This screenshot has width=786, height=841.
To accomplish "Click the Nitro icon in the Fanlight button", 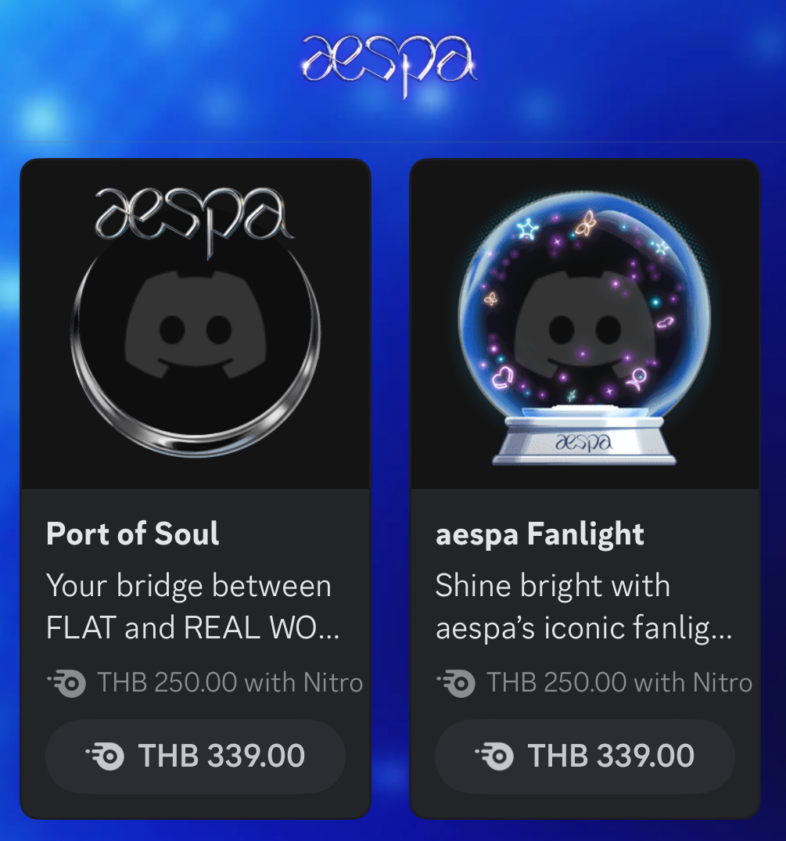I will 494,757.
